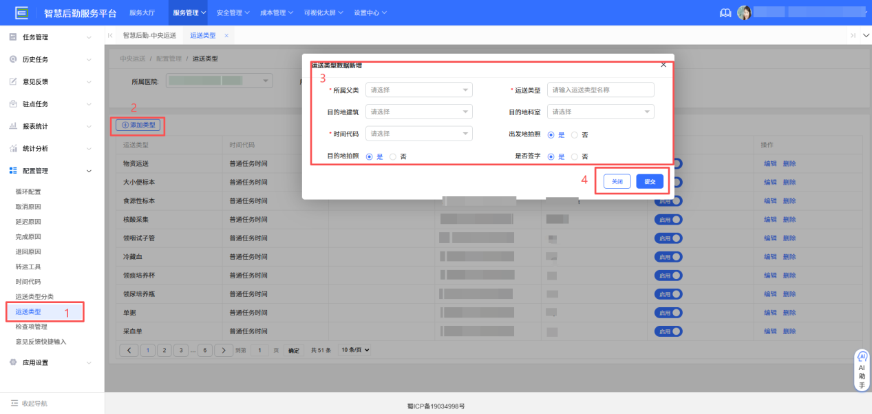Image resolution: width=872 pixels, height=414 pixels.
Task: Click the 应用设置 gear icon
Action: (12, 362)
